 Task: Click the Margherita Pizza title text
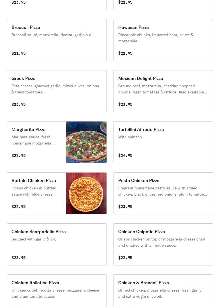click(x=29, y=129)
